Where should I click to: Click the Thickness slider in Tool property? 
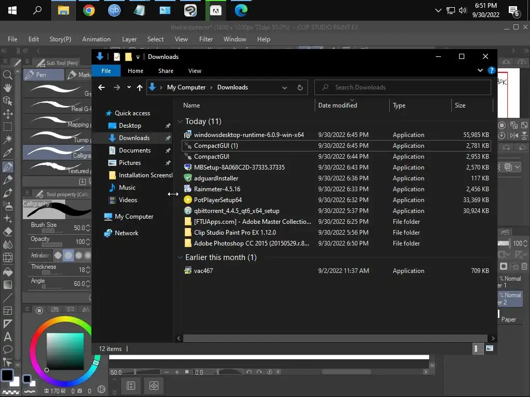[x=52, y=272]
